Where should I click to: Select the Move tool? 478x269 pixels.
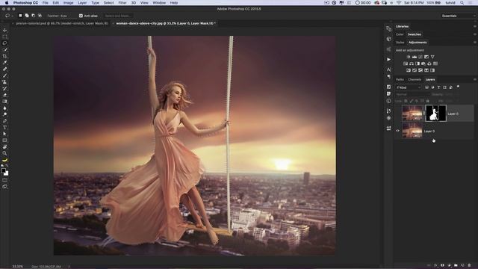4,30
